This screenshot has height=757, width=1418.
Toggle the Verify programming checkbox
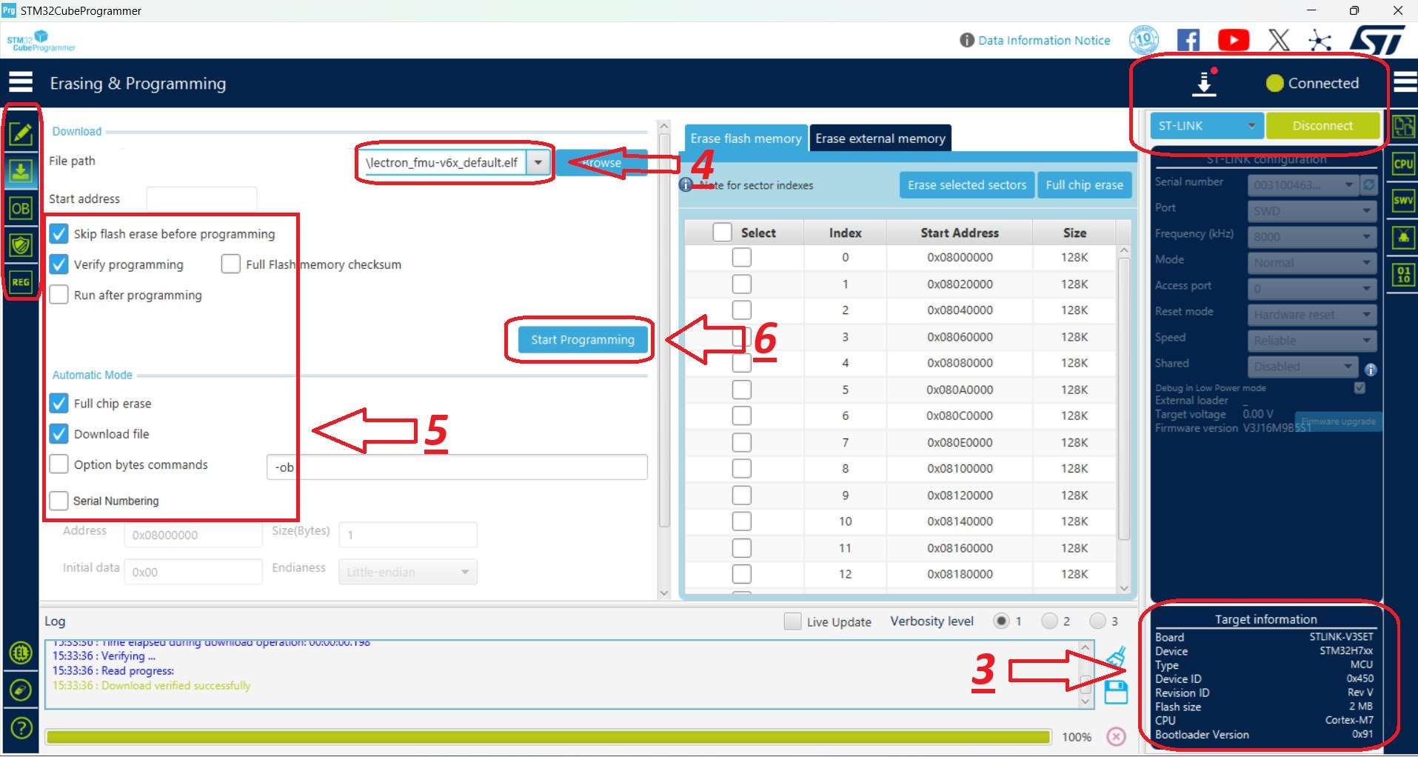click(x=58, y=264)
